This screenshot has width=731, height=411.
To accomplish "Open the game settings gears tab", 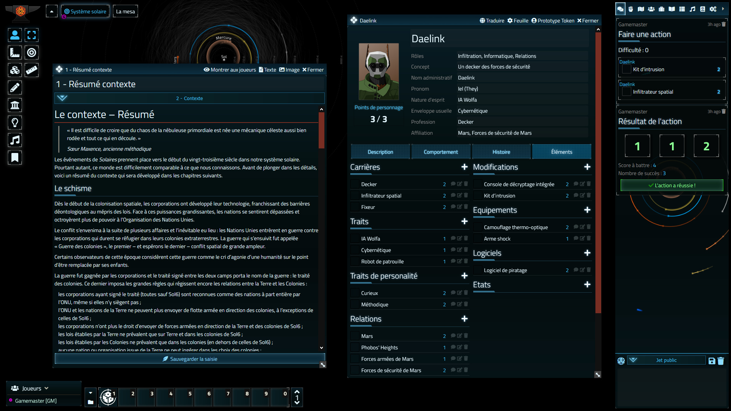I will pyautogui.click(x=713, y=9).
